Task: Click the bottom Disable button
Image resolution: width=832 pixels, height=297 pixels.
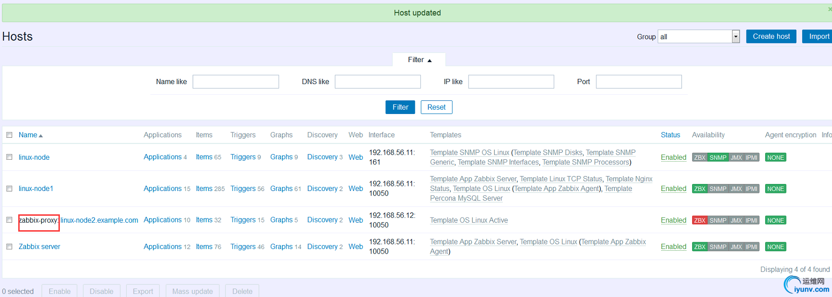Action: tap(101, 291)
